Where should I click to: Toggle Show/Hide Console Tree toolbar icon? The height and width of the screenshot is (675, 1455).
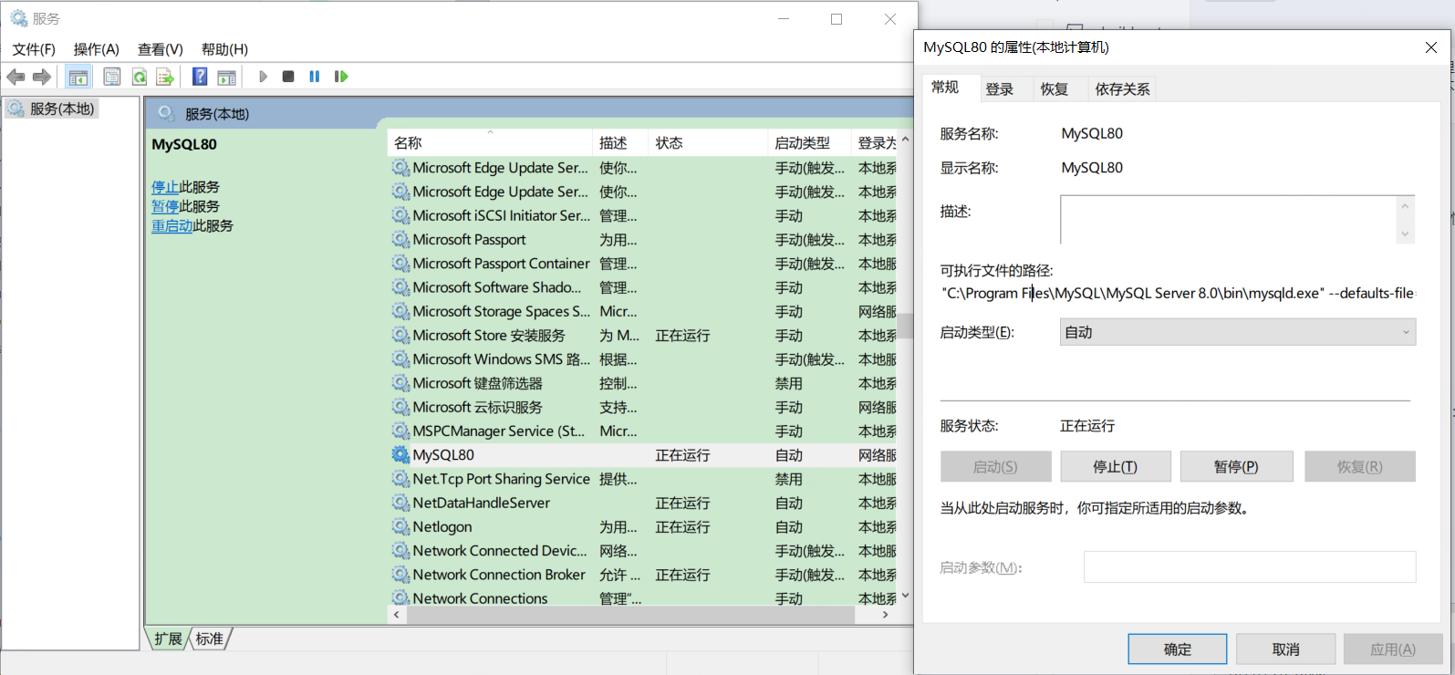click(x=78, y=77)
